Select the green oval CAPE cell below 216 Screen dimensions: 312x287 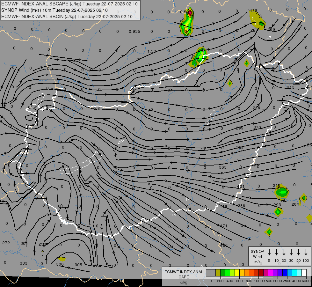click(x=282, y=192)
